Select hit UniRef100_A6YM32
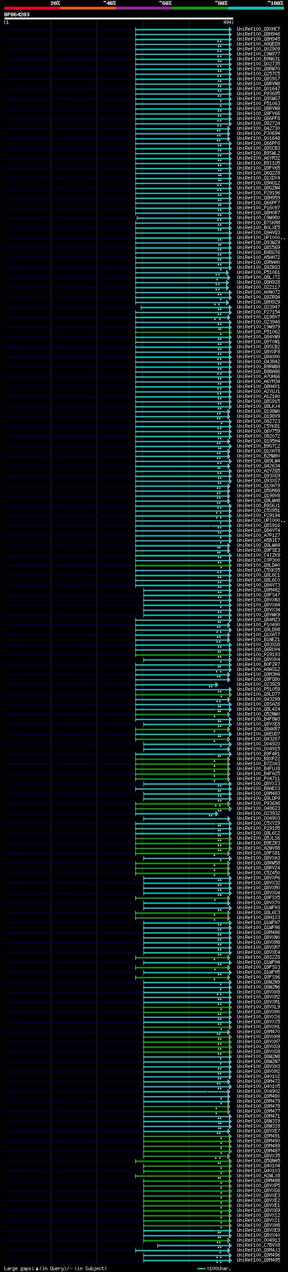Screen dimensions: 288x1272 tap(258, 158)
